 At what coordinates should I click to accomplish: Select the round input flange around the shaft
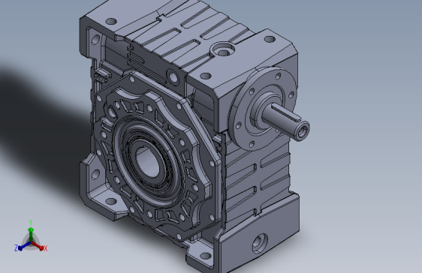(x=263, y=108)
